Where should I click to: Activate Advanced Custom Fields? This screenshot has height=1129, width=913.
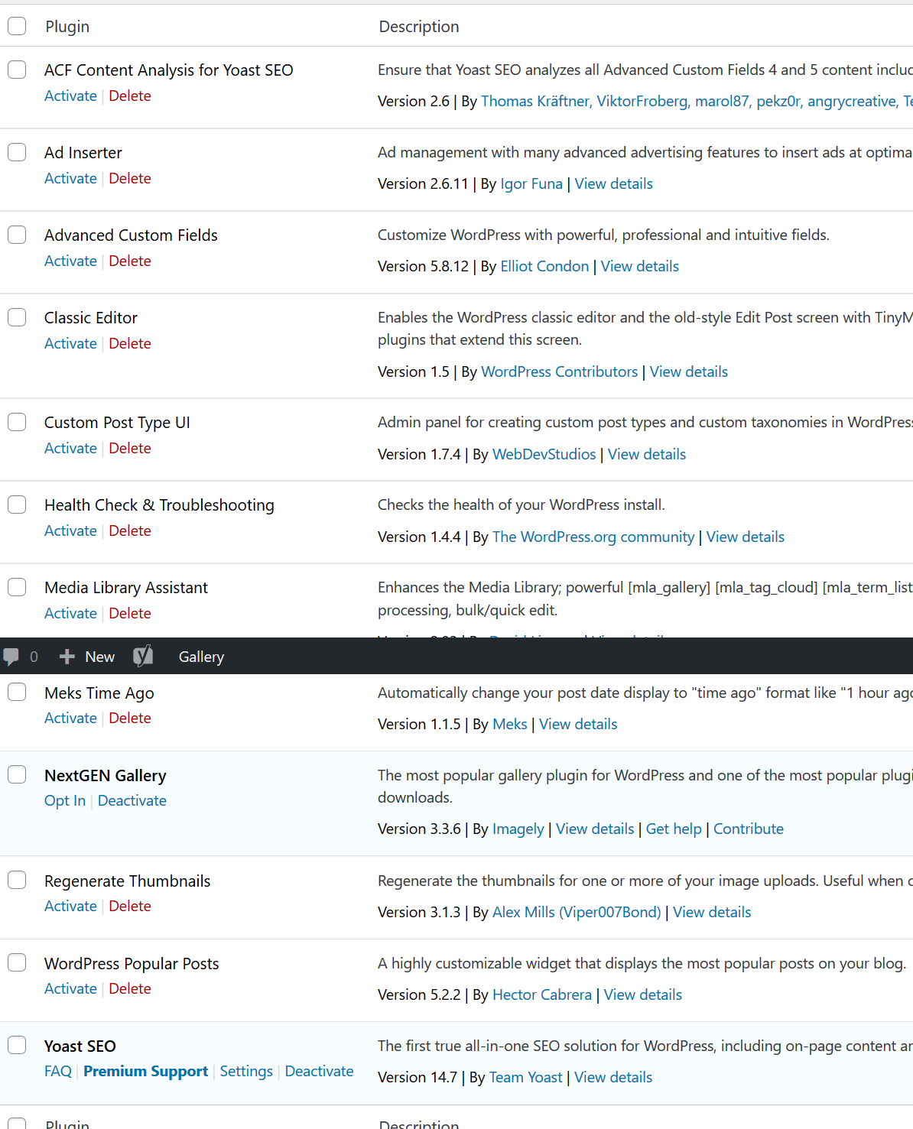[x=70, y=261]
